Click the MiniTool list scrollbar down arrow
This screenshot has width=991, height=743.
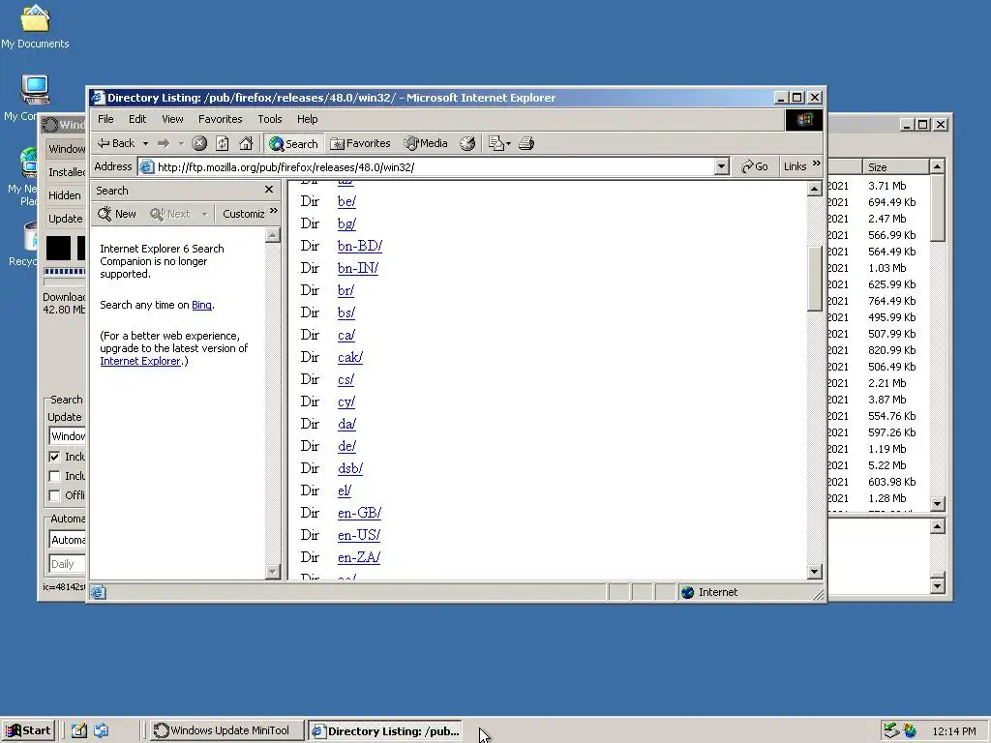(937, 504)
